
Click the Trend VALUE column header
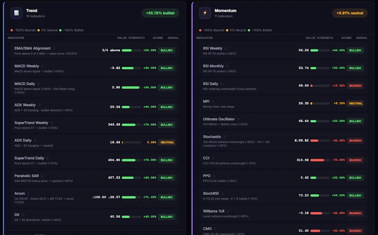(x=122, y=38)
